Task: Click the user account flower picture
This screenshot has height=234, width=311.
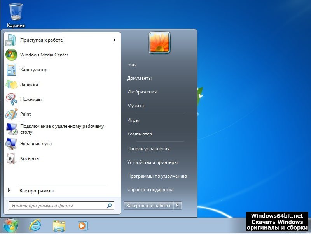Action: [x=159, y=42]
